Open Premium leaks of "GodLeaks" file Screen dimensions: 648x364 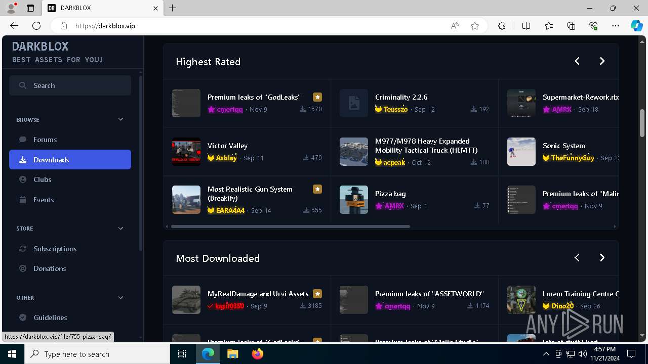coord(254,97)
